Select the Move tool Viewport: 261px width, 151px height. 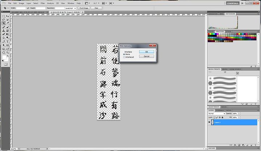pos(8,16)
